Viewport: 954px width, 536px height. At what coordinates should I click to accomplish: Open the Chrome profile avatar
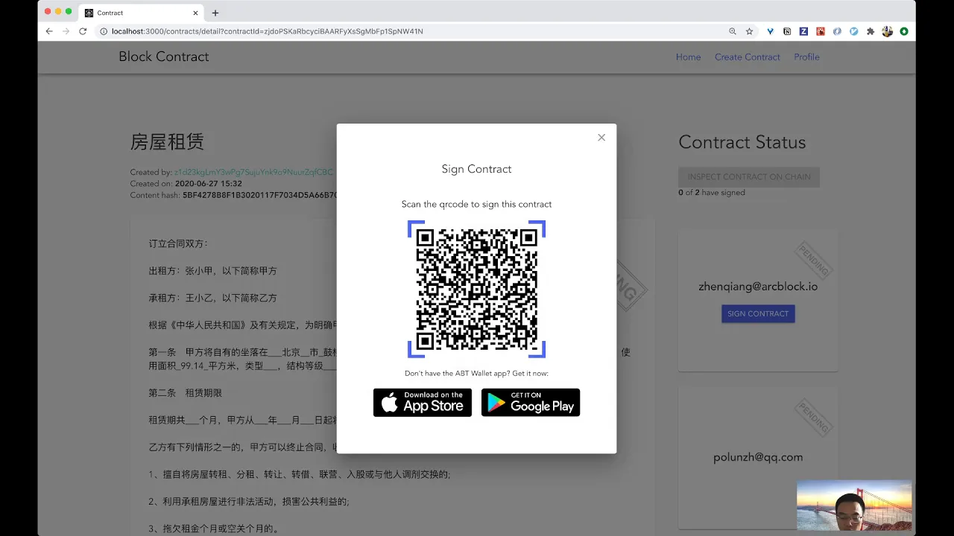coord(887,31)
